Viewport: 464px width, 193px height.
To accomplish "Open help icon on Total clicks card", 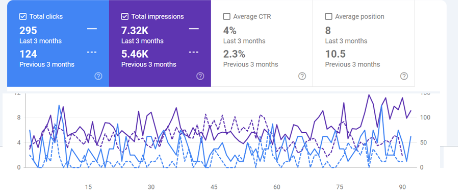I will [x=98, y=76].
